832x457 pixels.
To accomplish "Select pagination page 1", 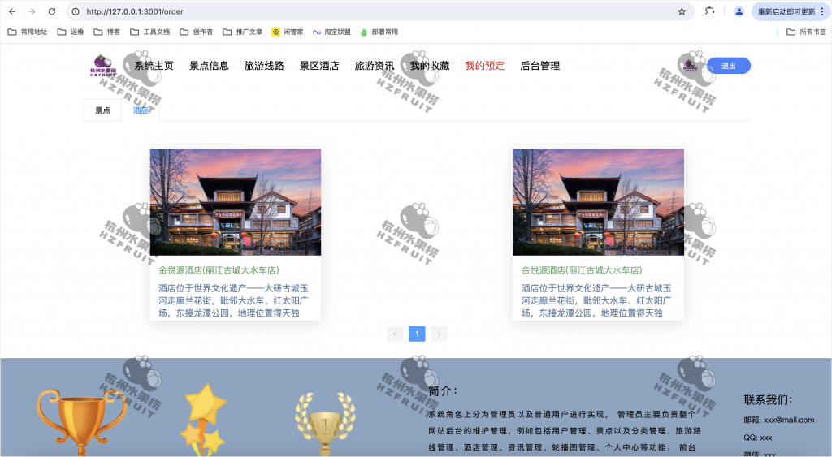I will [417, 334].
